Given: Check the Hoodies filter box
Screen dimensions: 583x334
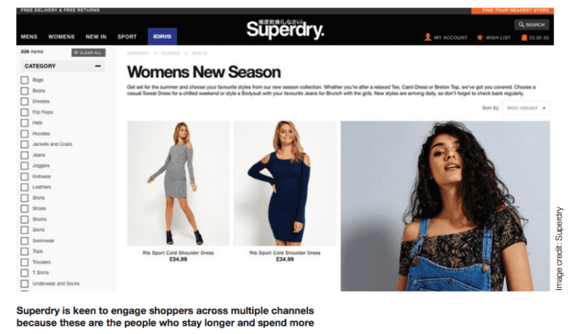Looking at the screenshot, I should (24, 134).
